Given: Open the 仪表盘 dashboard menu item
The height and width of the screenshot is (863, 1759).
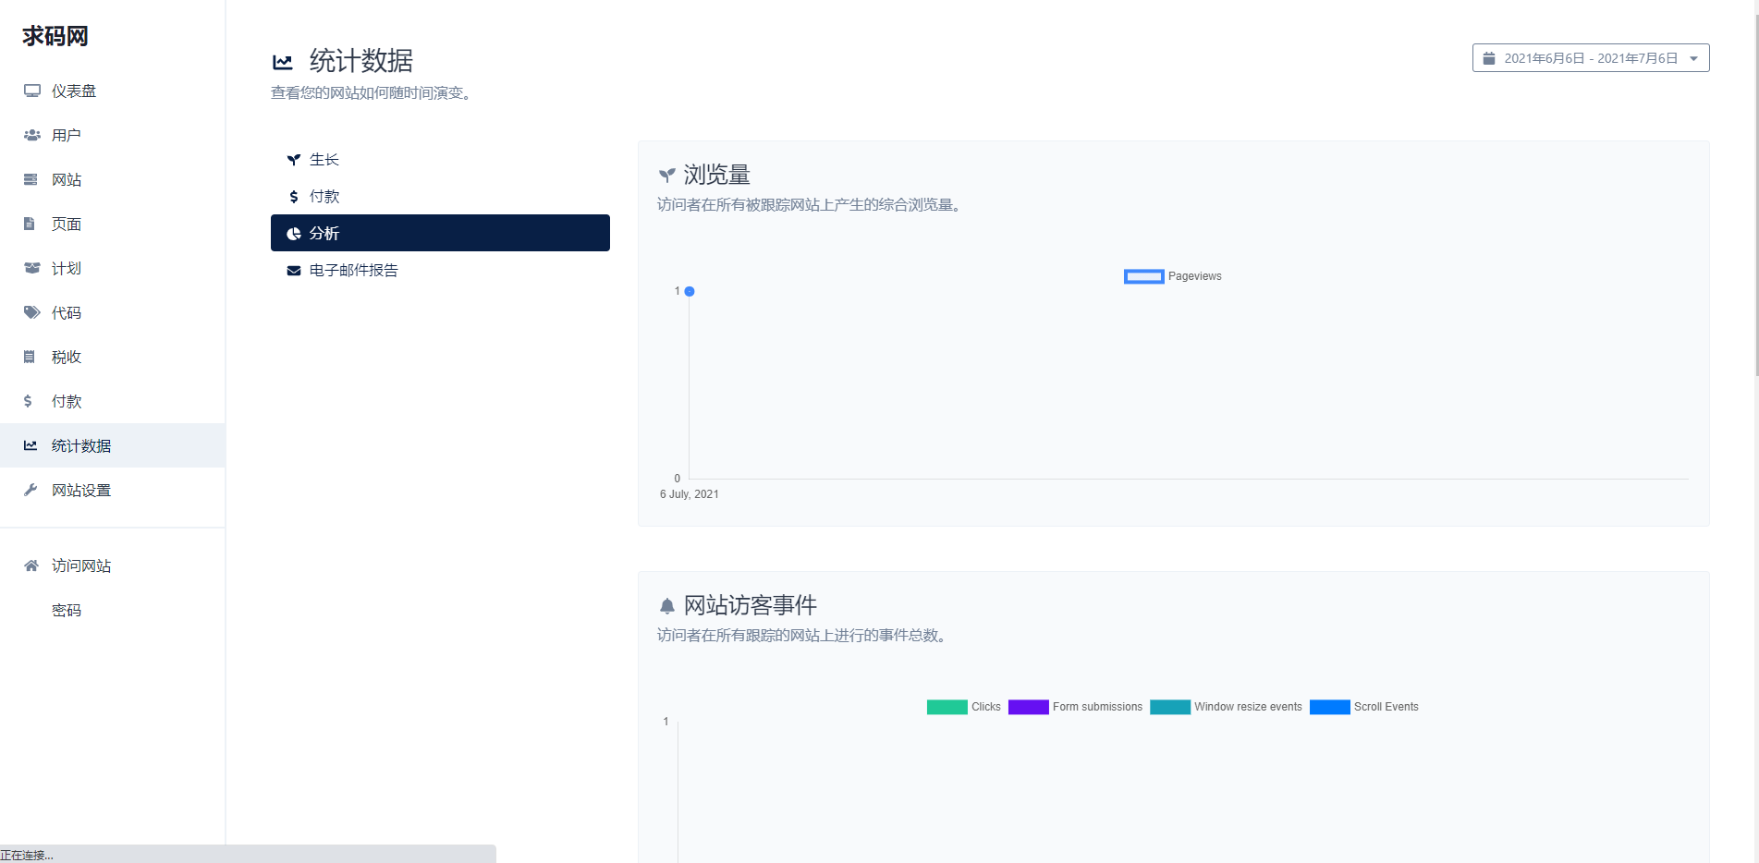Looking at the screenshot, I should click(x=113, y=91).
